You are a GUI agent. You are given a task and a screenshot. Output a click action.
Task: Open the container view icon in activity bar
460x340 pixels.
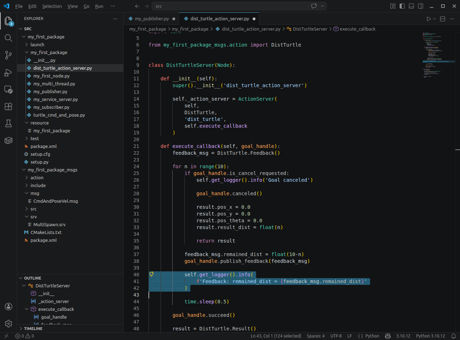pyautogui.click(x=9, y=140)
